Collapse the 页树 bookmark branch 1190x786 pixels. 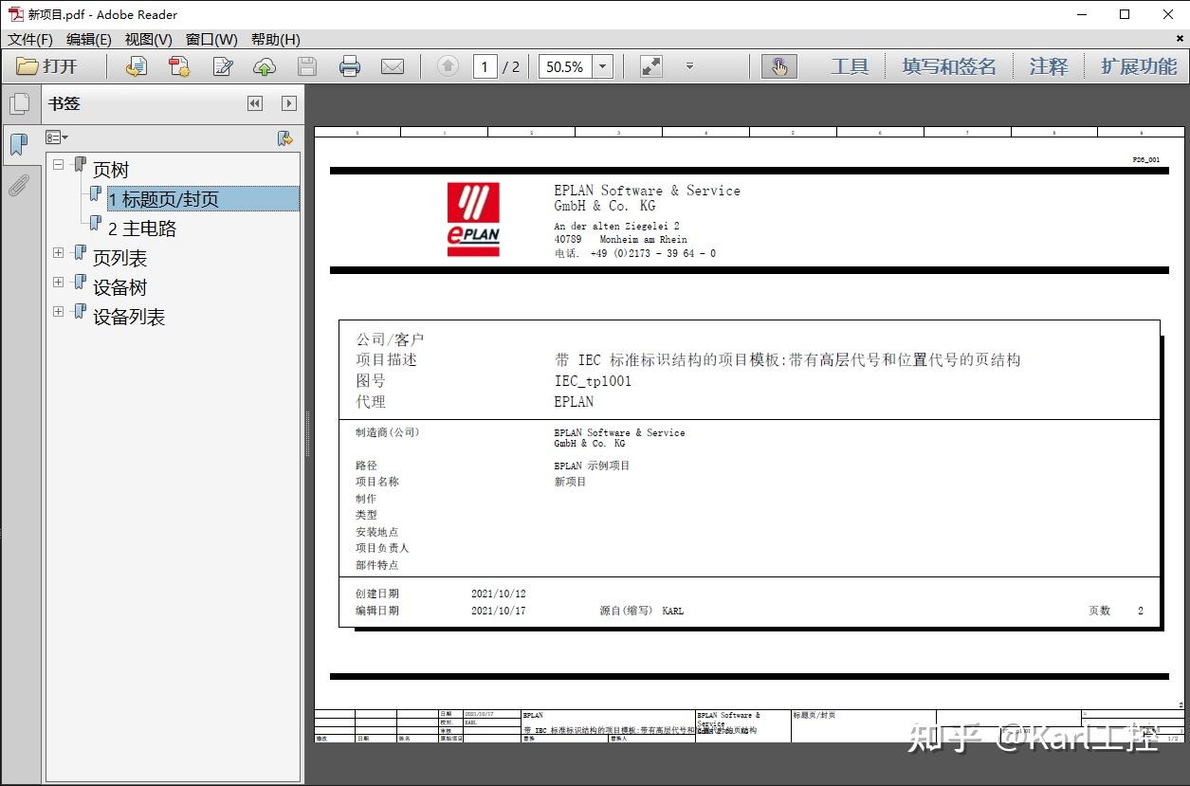point(58,163)
